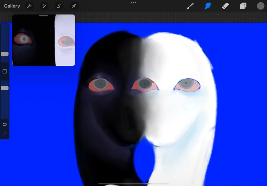Image resolution: width=267 pixels, height=186 pixels.
Task: Open the Adjustments magic wand menu
Action: coord(44,6)
